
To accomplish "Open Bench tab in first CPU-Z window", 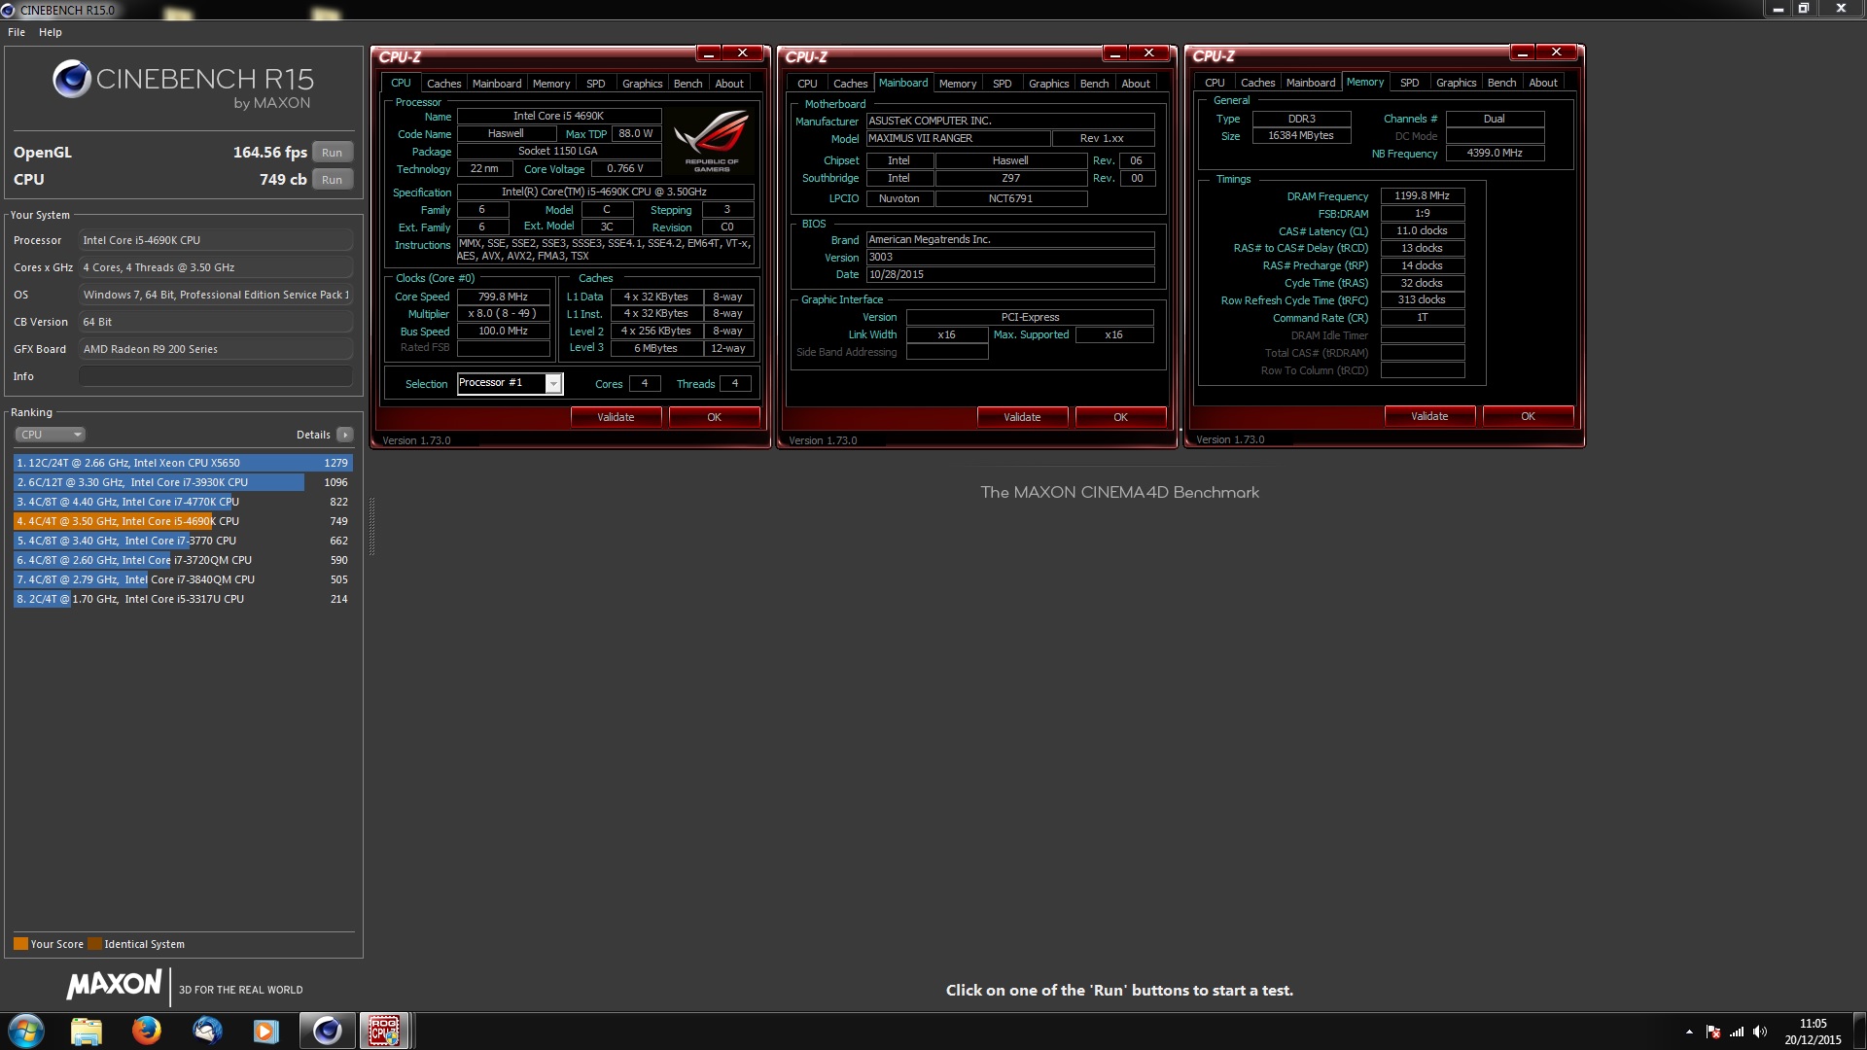I will point(687,84).
